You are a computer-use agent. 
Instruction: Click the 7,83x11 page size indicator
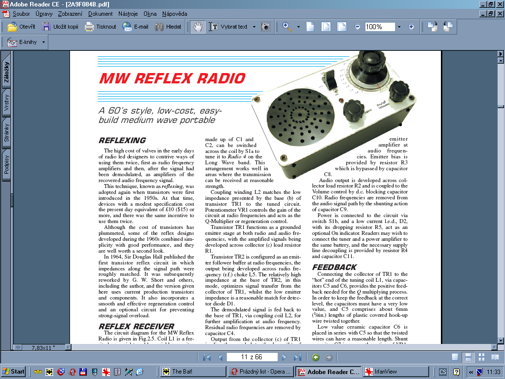click(43, 348)
